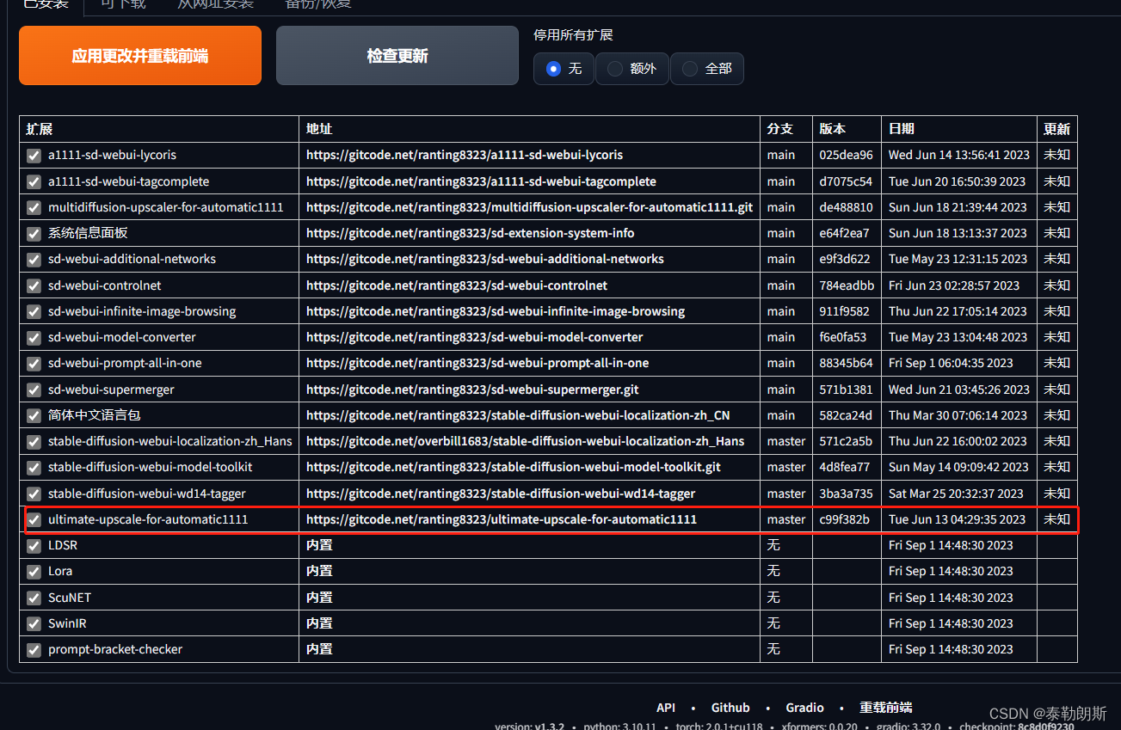The image size is (1121, 730).
Task: Disable the LDSR built-in extension checkbox
Action: tap(34, 545)
